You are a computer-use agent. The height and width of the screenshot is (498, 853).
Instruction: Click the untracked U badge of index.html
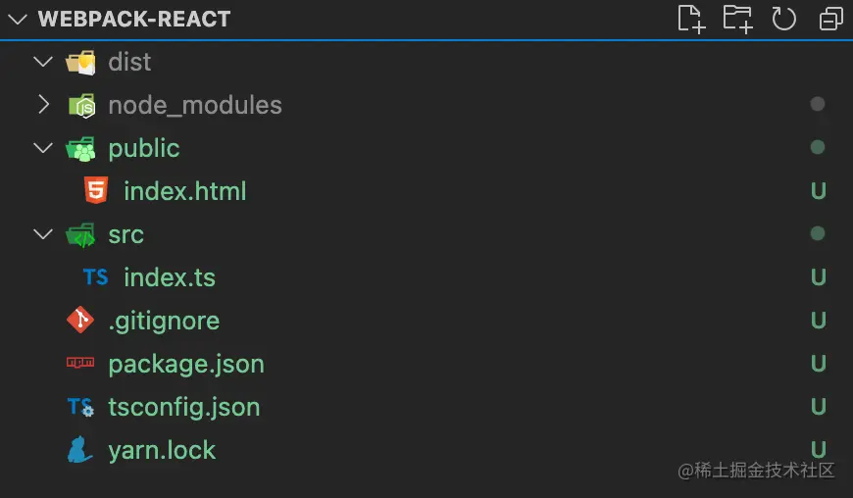pos(818,191)
